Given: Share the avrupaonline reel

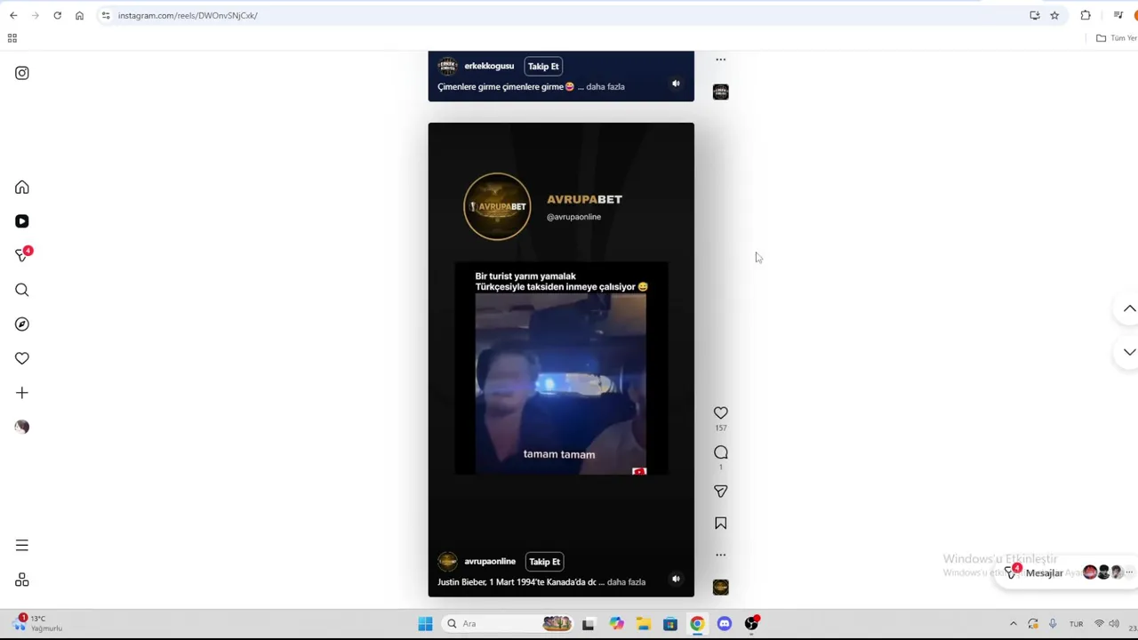Looking at the screenshot, I should 721,492.
